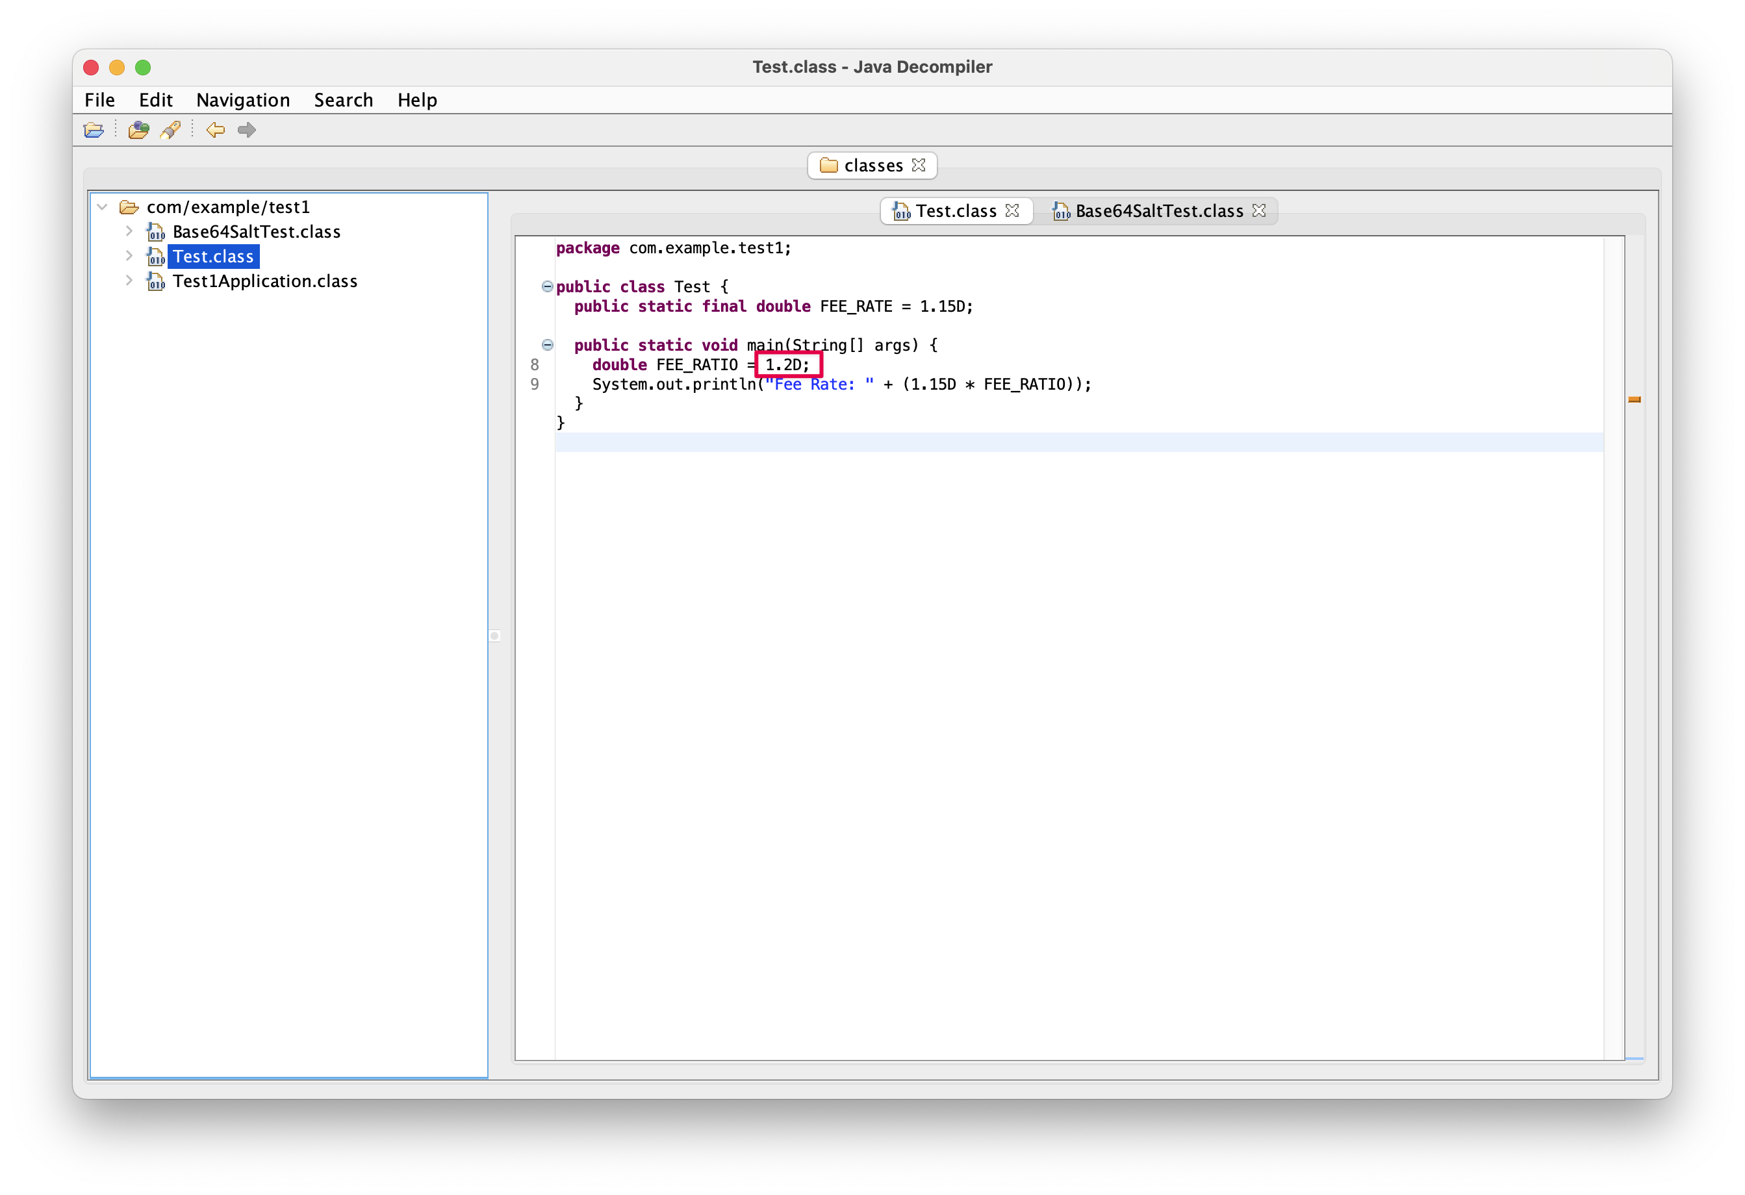Collapse the public class Test fold marker
The image size is (1745, 1195).
point(548,286)
